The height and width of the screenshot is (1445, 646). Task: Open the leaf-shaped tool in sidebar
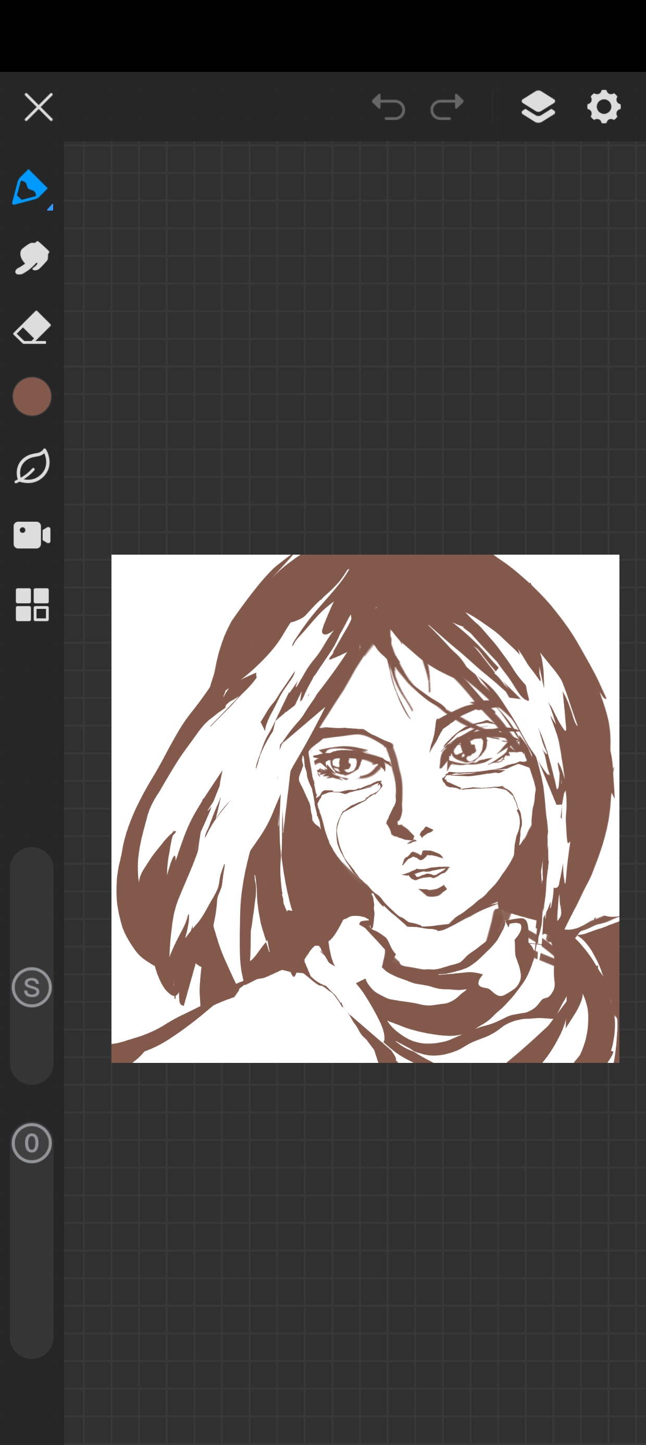32,466
